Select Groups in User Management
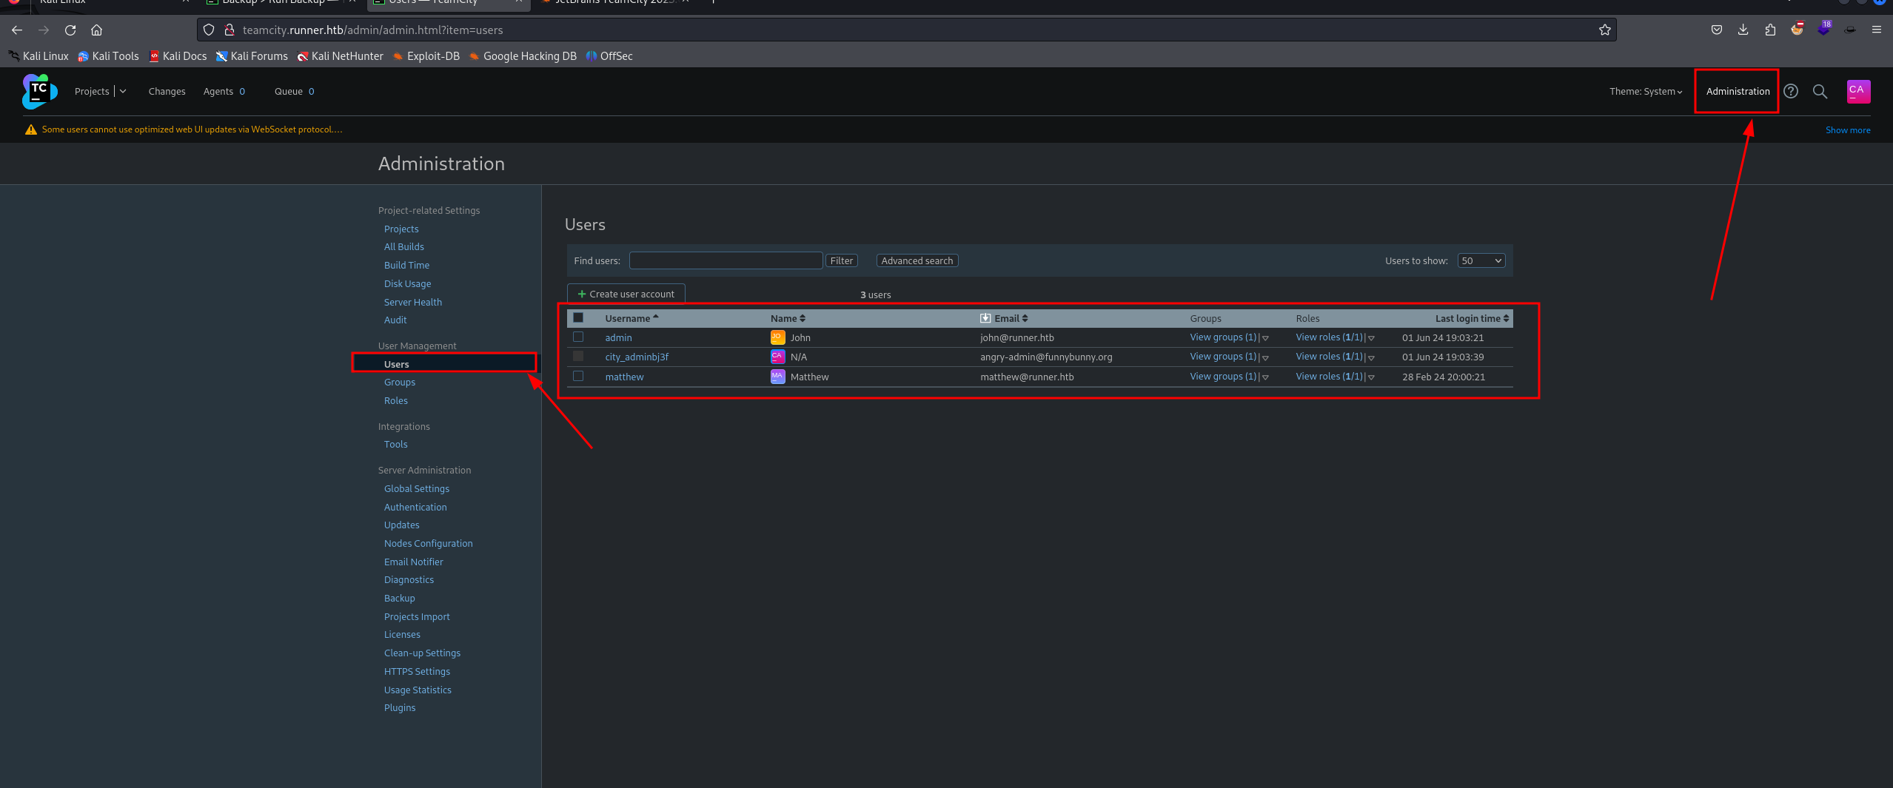This screenshot has height=788, width=1893. pos(400,383)
